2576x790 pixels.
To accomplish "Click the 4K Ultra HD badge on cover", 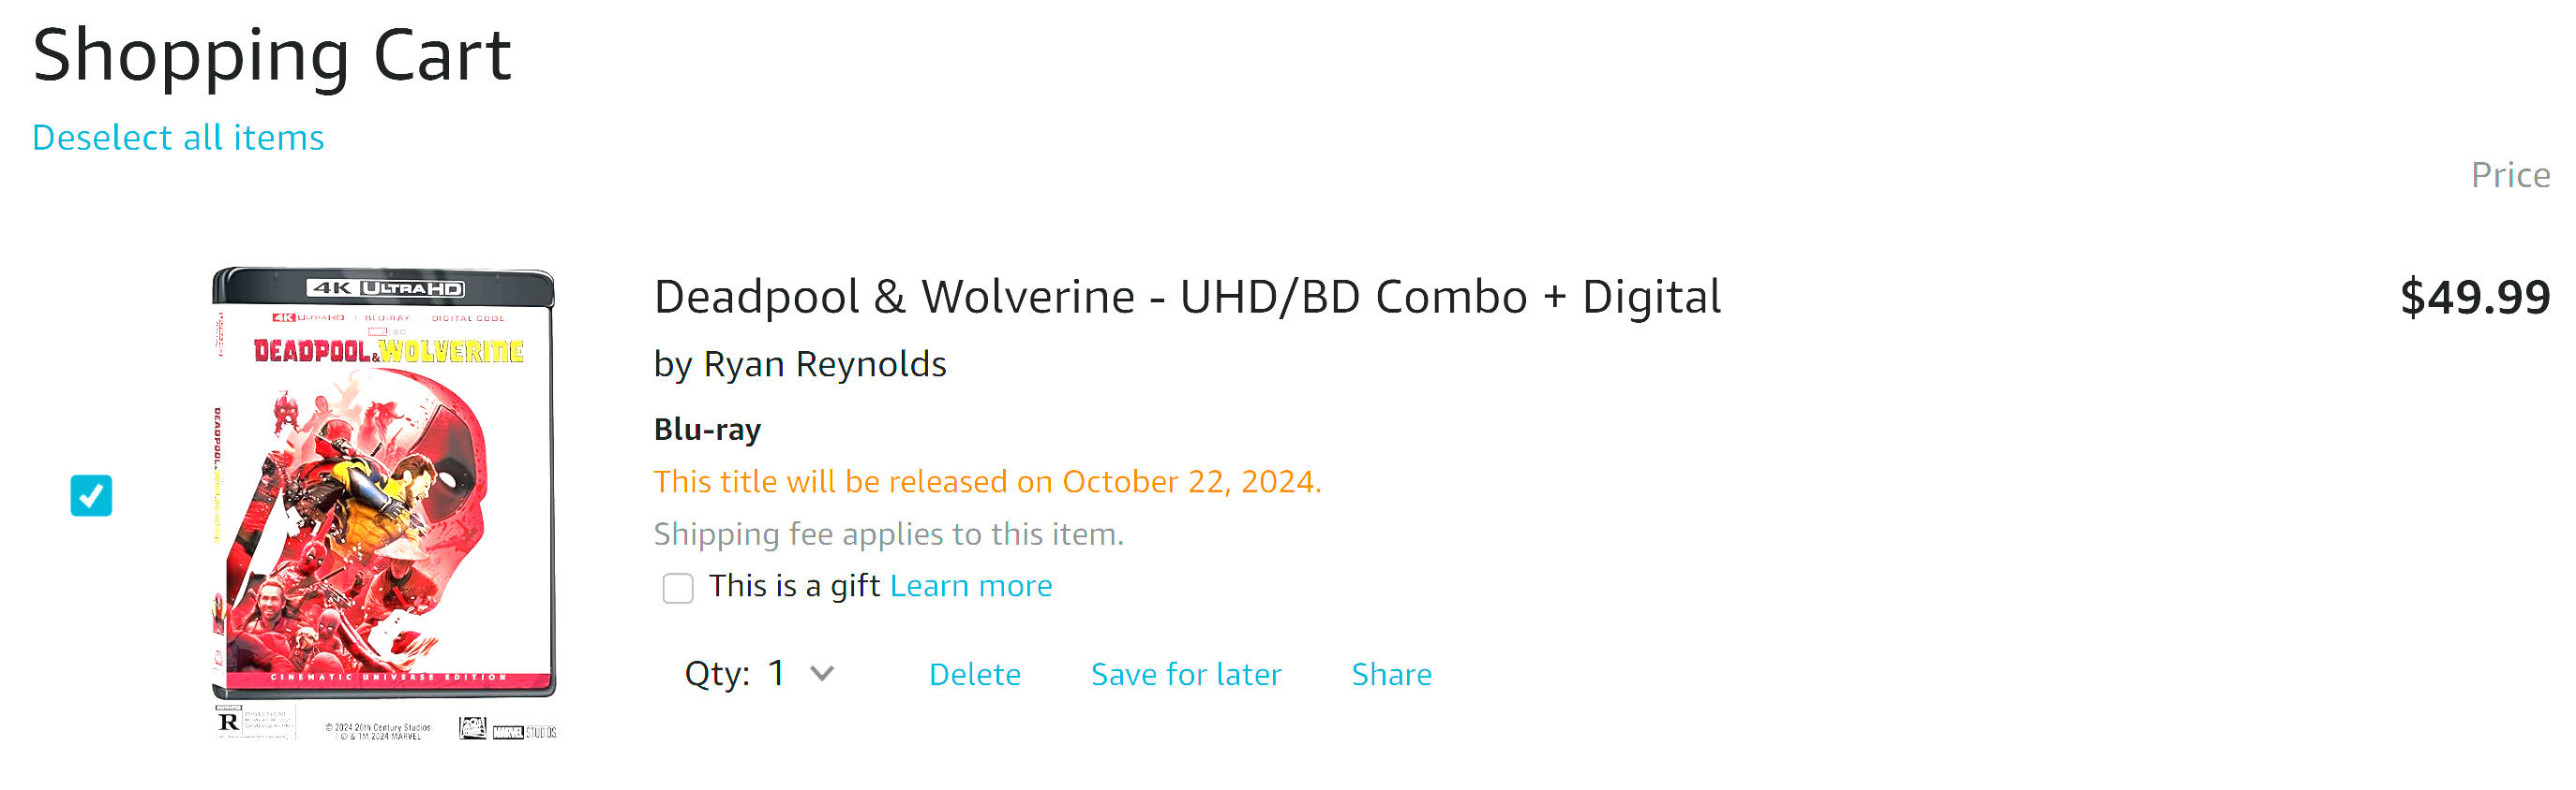I will tap(385, 287).
